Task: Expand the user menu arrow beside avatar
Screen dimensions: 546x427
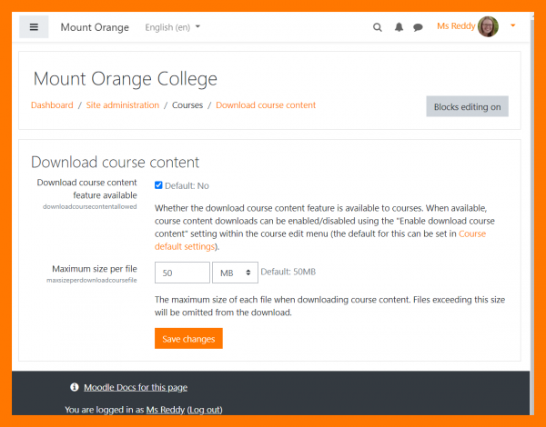Action: [513, 26]
